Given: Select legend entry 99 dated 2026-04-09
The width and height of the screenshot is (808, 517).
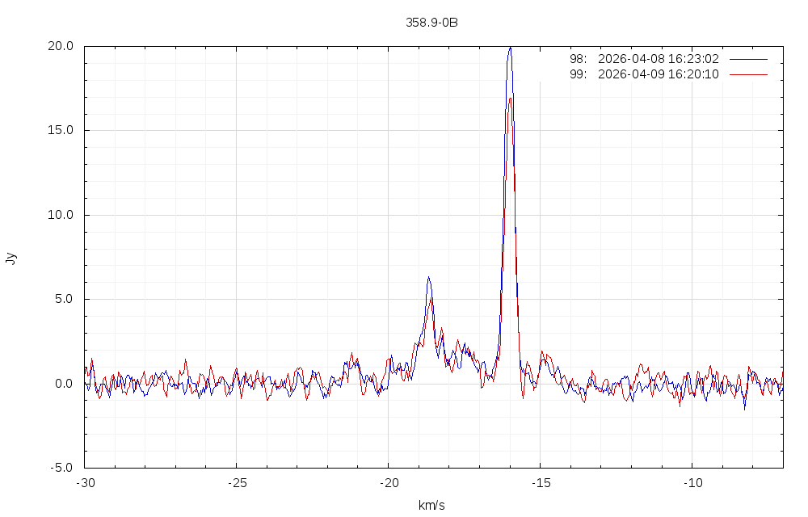Looking at the screenshot, I should point(644,74).
